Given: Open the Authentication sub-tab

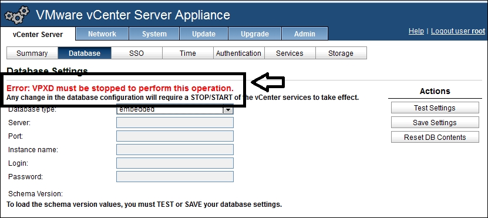Looking at the screenshot, I should point(238,53).
